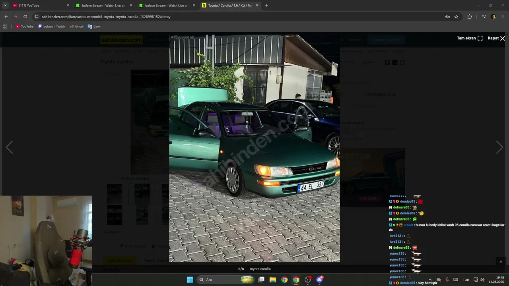Screen dimensions: 509x286
Task: Open the Chrome tab search dropdown
Action: point(5,6)
